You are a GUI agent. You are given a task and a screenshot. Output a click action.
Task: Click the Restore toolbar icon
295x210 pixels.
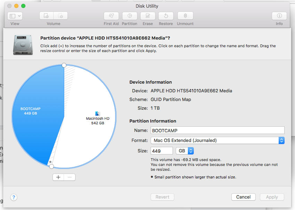coord(166,16)
